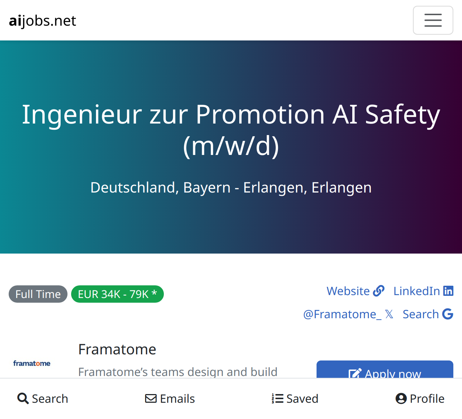462x419 pixels.
Task: Open @Framatome_ X profile link
Action: coord(348,314)
